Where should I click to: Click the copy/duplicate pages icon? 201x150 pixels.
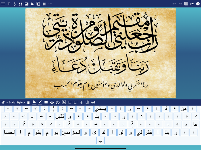pyautogui.click(x=38, y=4)
